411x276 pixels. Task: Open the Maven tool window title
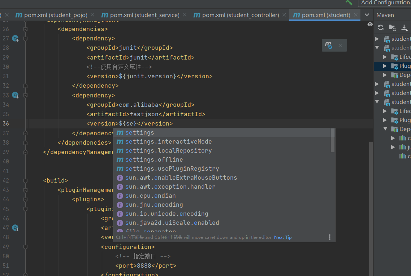click(x=385, y=15)
